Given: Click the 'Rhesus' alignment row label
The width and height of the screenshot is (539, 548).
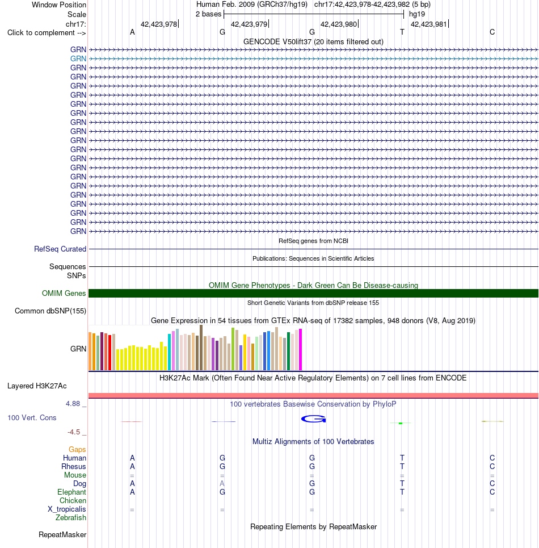Looking at the screenshot, I should [x=74, y=467].
